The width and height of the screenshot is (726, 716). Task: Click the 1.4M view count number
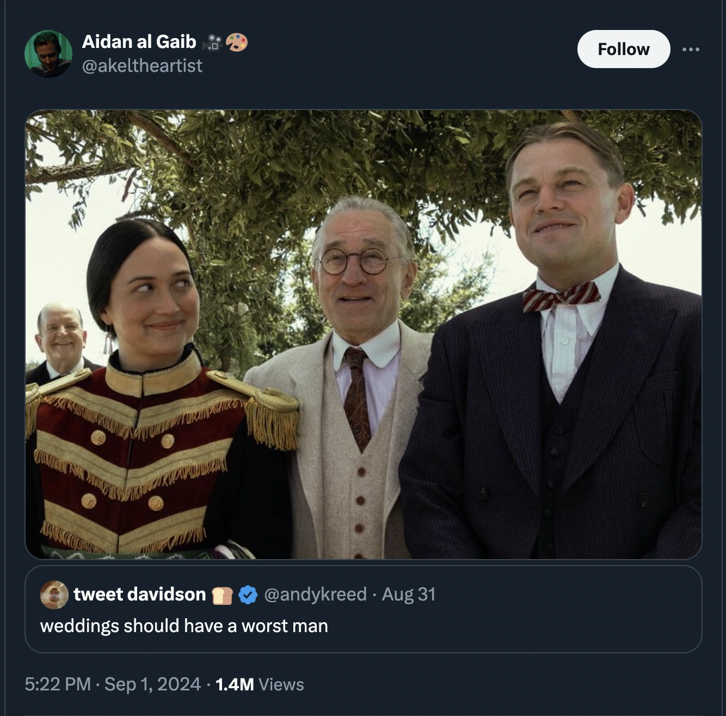(235, 684)
